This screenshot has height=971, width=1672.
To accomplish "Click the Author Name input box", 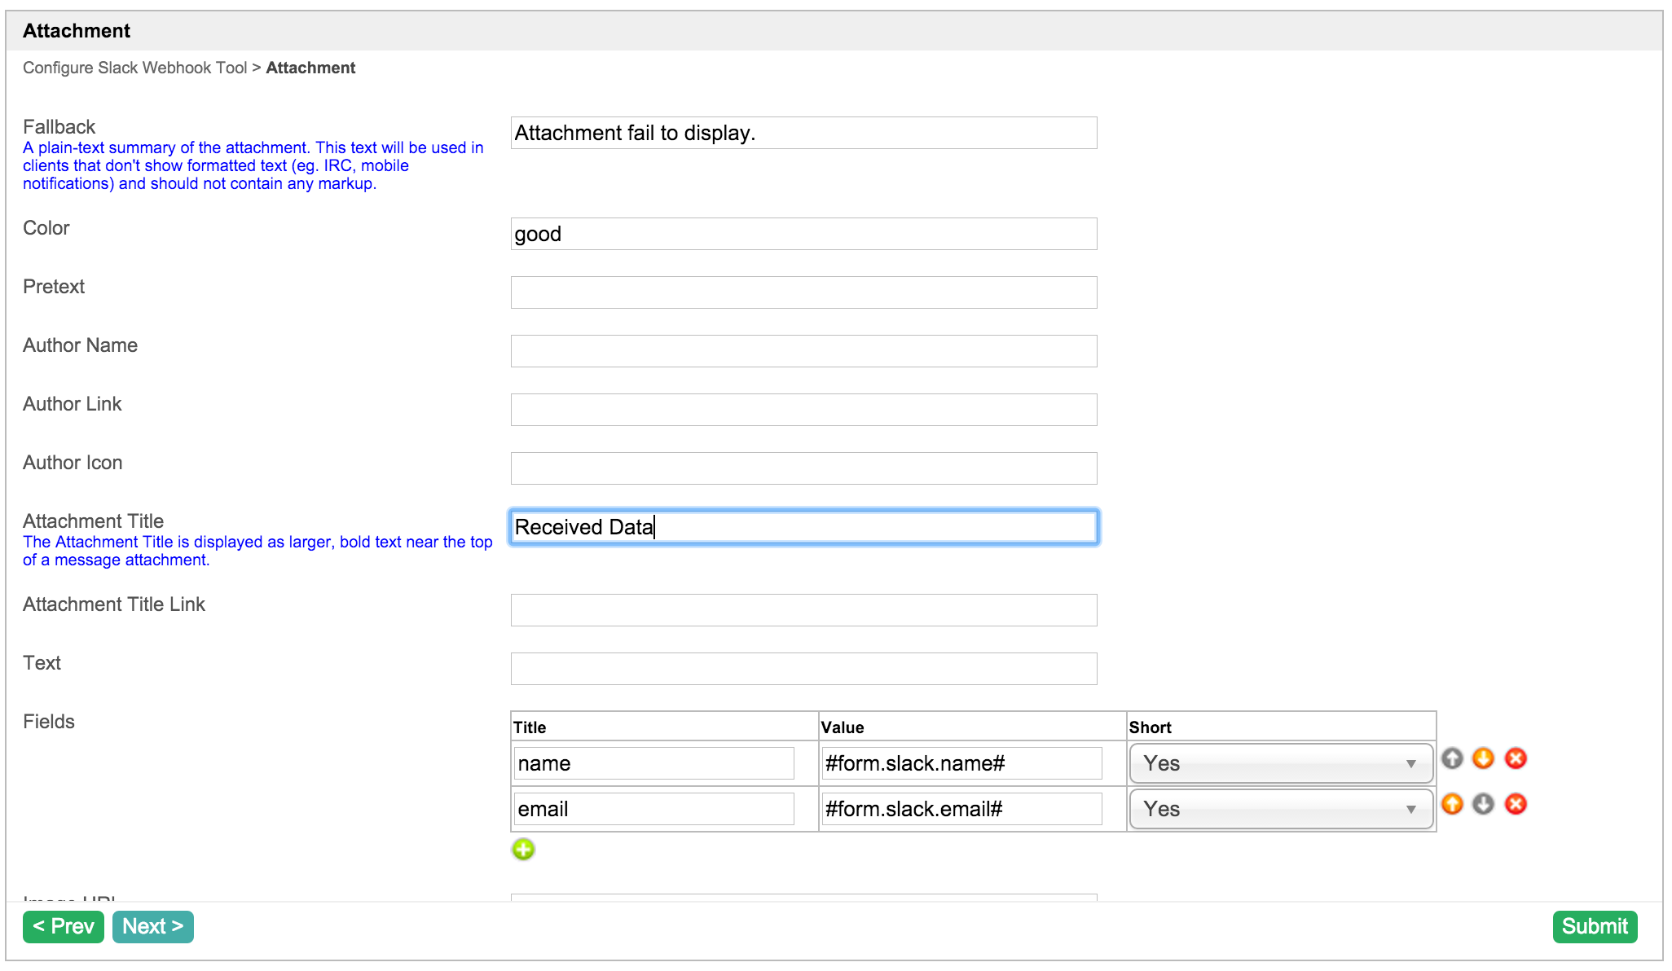I will 803,351.
